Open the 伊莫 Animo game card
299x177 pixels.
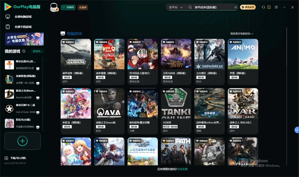(243, 62)
